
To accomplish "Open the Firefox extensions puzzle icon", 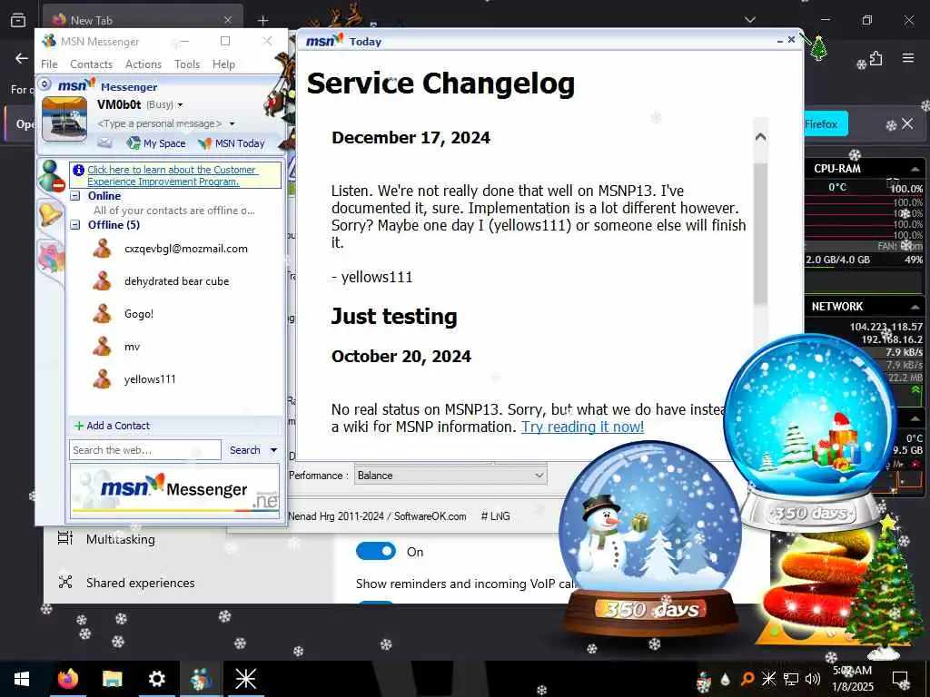I will tap(876, 58).
